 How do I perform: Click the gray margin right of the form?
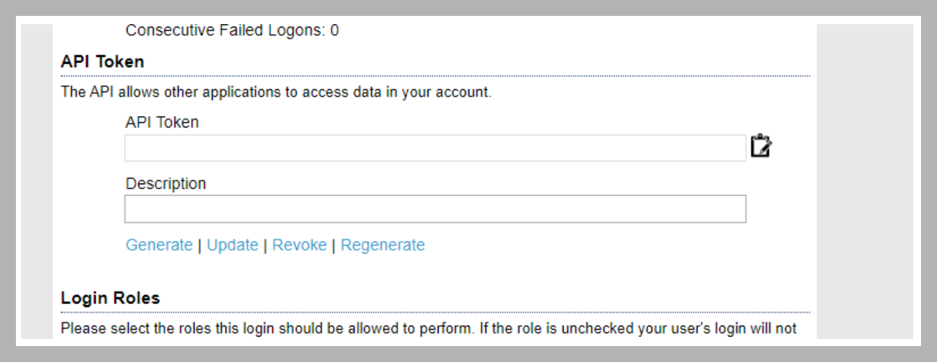click(x=864, y=182)
